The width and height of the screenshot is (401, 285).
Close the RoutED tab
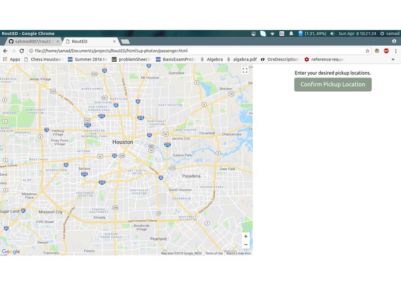click(114, 42)
